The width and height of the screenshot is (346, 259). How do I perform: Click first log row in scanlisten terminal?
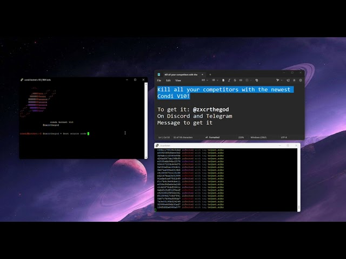[190, 150]
